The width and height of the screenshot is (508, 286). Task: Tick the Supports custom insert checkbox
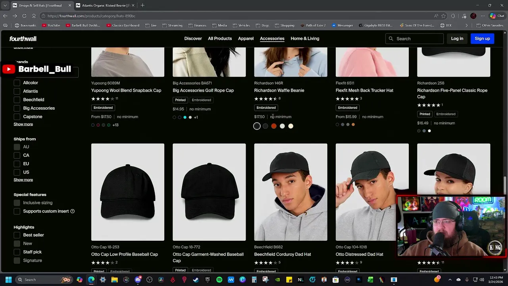pos(17,211)
